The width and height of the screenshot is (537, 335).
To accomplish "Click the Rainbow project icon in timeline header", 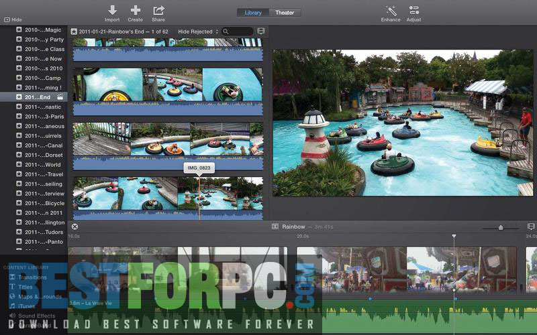I will pyautogui.click(x=275, y=226).
